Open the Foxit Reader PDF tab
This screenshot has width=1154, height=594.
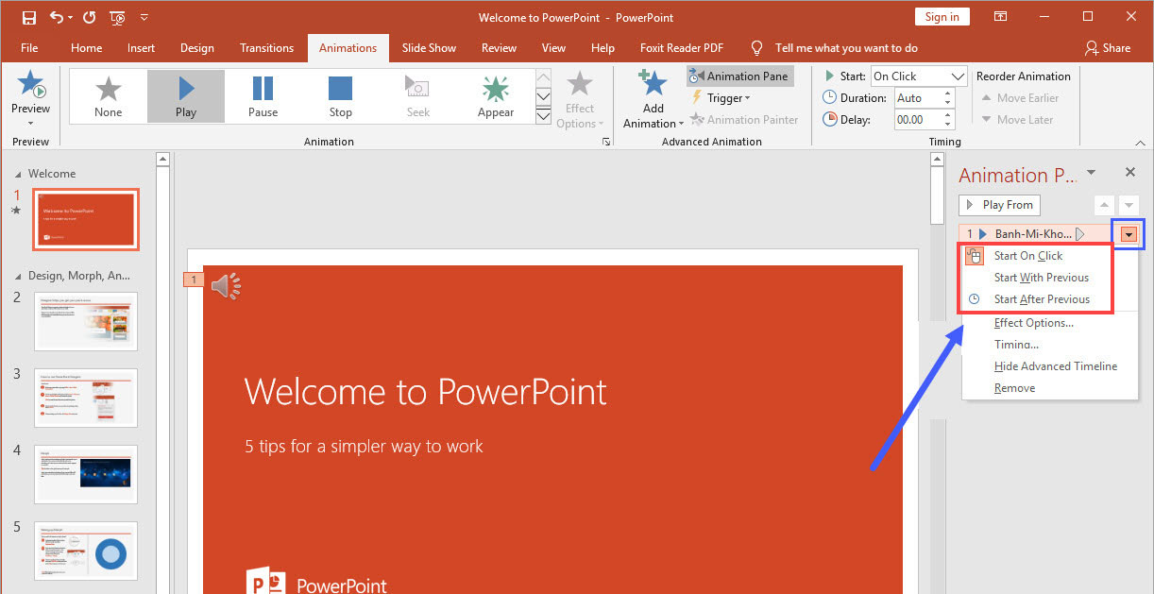681,48
